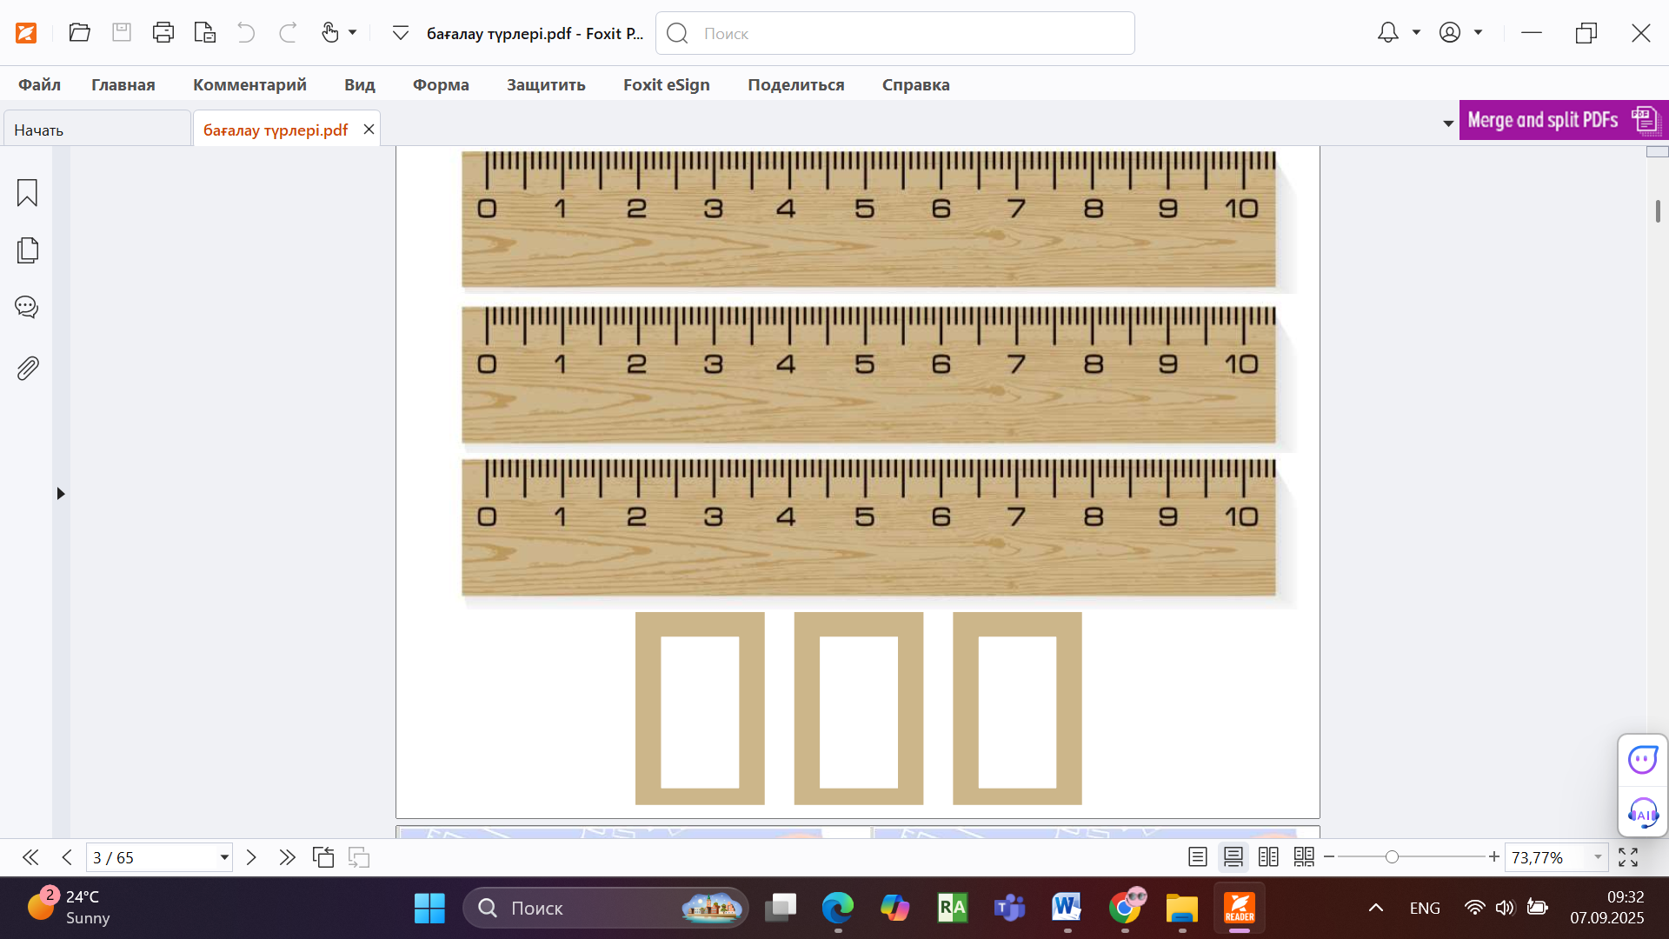Open the Comments panel in sidebar
The height and width of the screenshot is (939, 1669).
pyautogui.click(x=27, y=307)
